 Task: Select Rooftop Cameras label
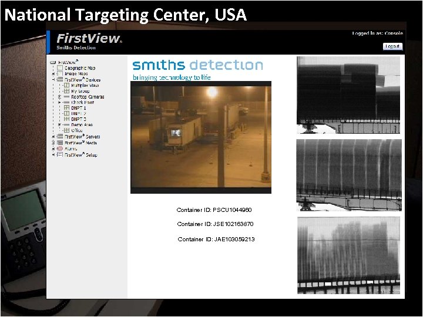click(x=88, y=96)
